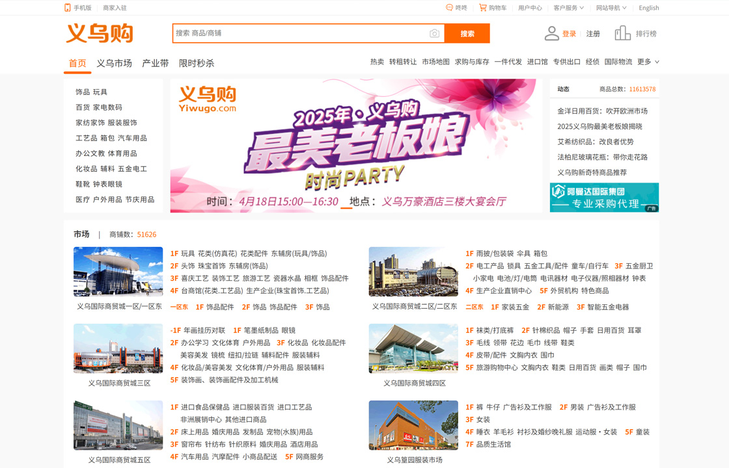Switch the site language to English

coord(648,8)
